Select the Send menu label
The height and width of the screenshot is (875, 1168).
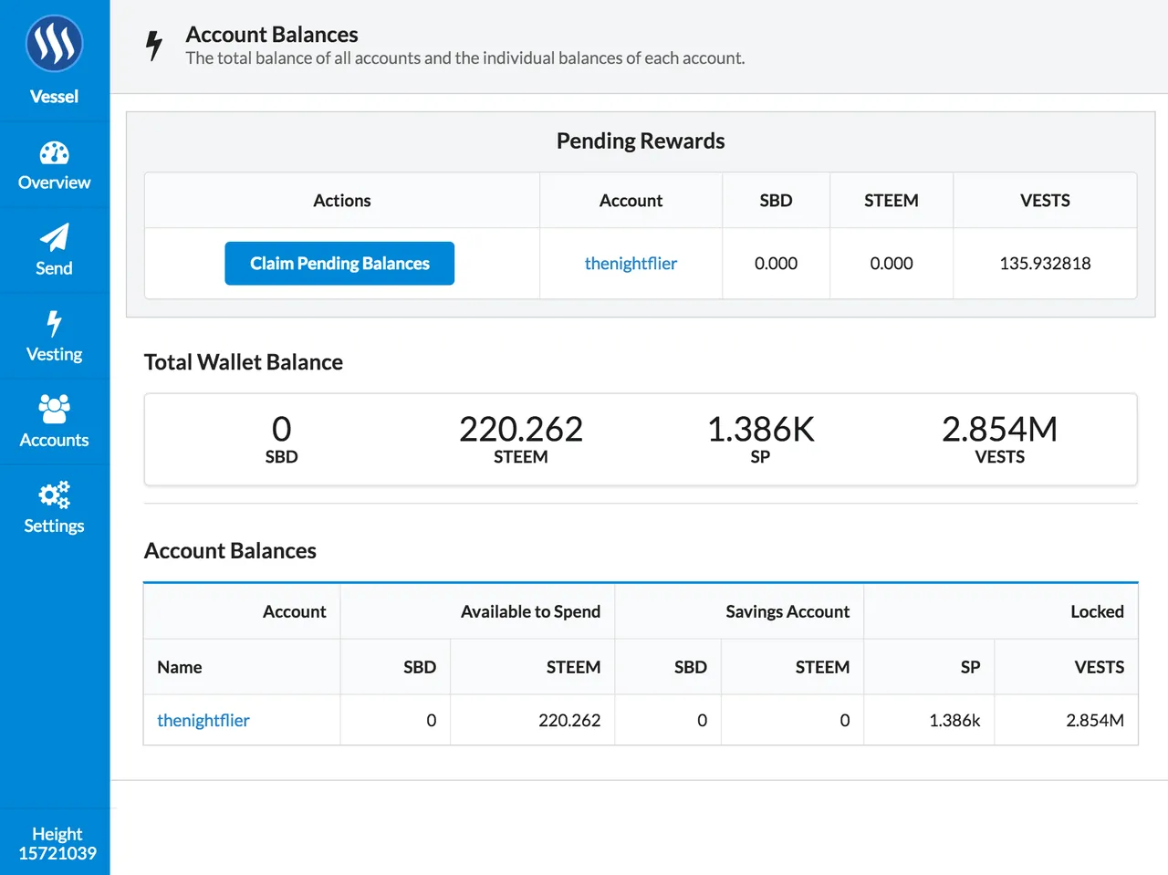point(55,268)
